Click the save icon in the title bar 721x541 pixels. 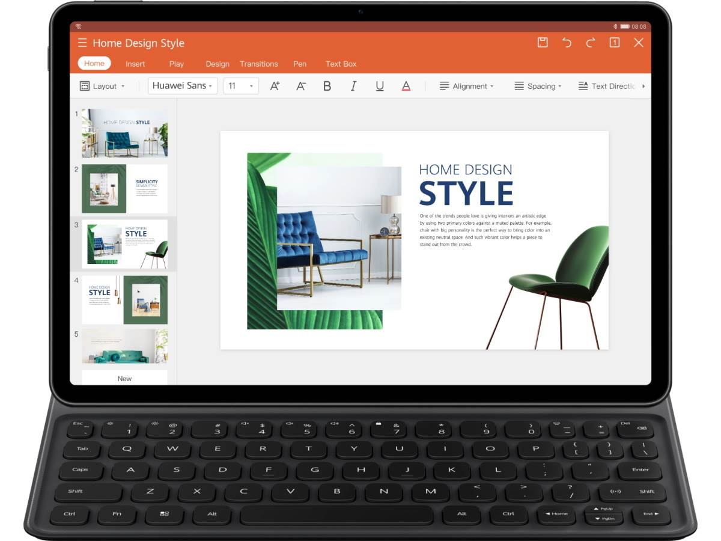pyautogui.click(x=543, y=43)
